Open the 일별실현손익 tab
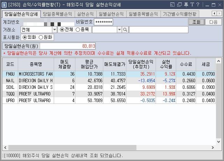Viewport: 224px width, 161px height. 111,14
